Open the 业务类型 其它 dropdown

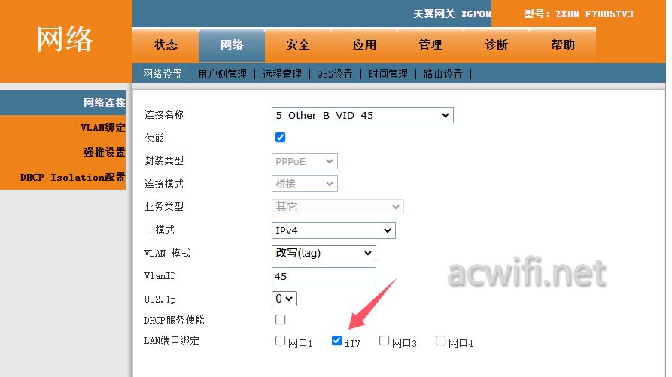coord(338,207)
